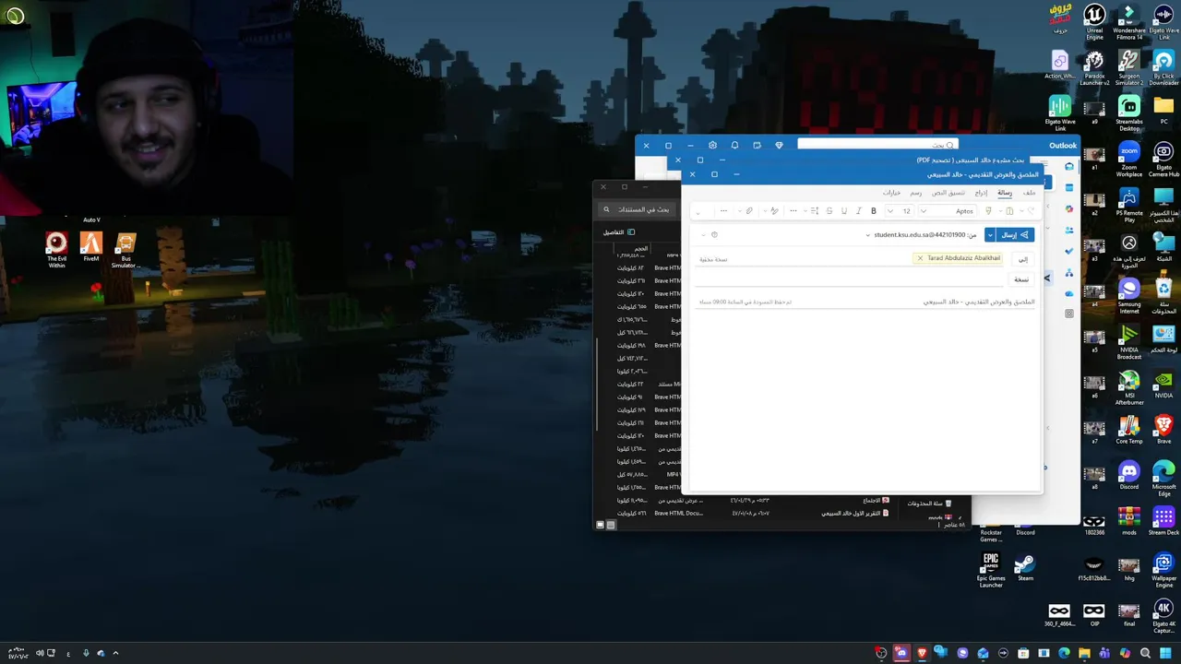
Task: Open the Steam desktop shortcut
Action: tap(1025, 567)
